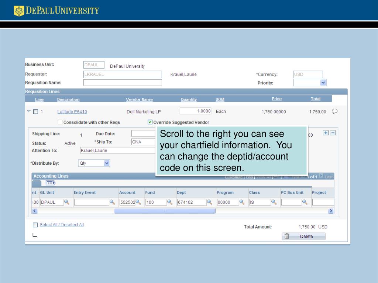Click the Dept field 674102
The image size is (378, 283).
[x=192, y=202]
